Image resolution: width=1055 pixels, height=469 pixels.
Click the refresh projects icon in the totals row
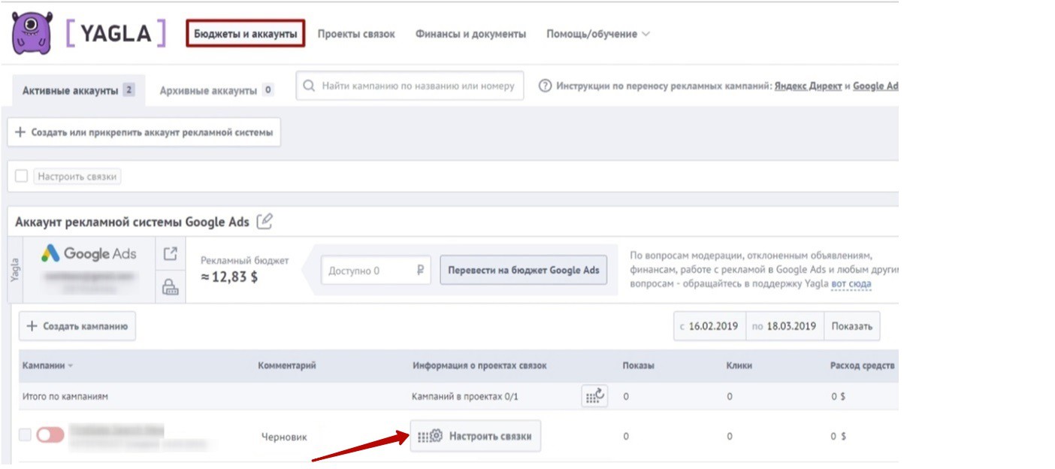pos(594,396)
